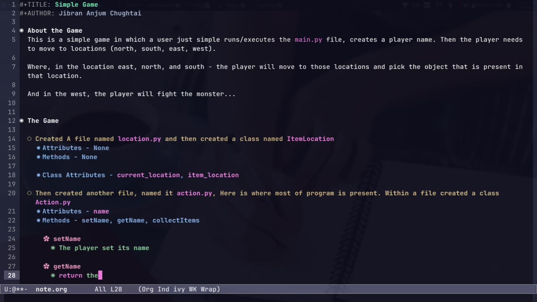Click the star bullet before 'Class Attributes'
This screenshot has width=537, height=302.
38,175
